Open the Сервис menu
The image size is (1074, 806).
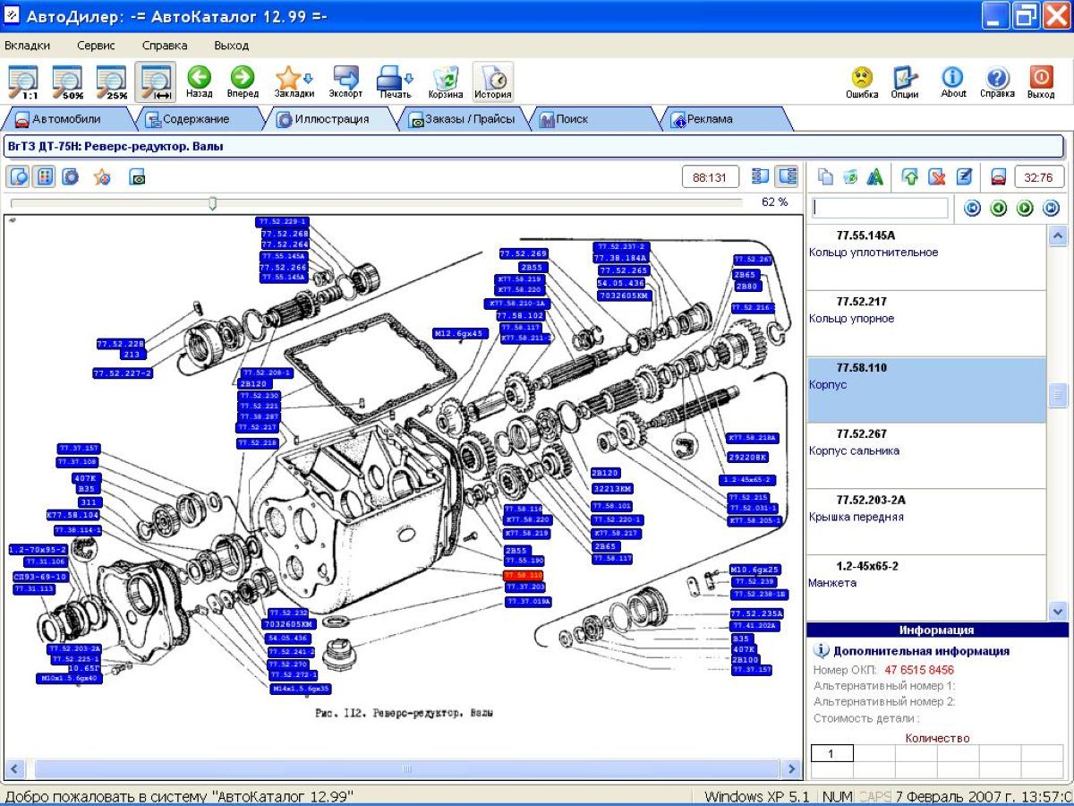click(96, 45)
